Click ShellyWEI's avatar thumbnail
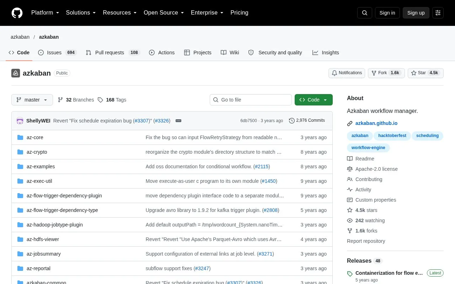Screen dimensions: 455x284 20,121
